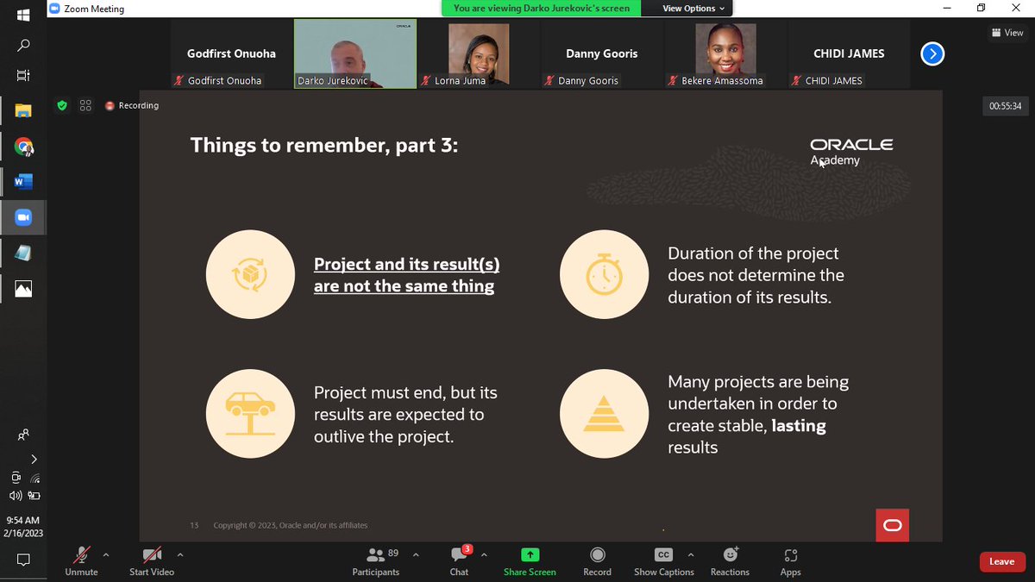Select Darko Jurekovic's video tile

(355, 54)
